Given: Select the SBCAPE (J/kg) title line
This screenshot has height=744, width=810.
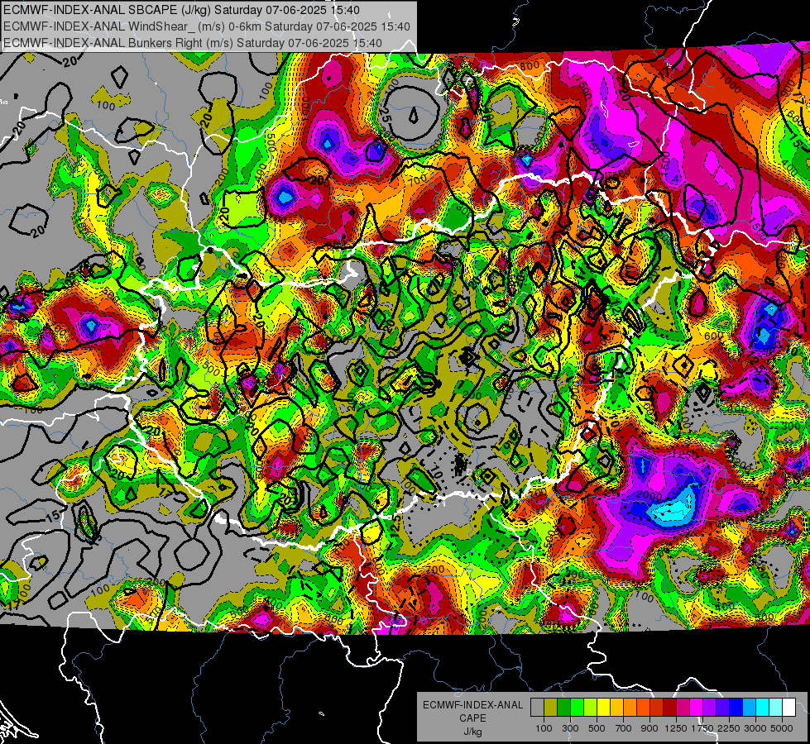Looking at the screenshot, I should pyautogui.click(x=183, y=10).
